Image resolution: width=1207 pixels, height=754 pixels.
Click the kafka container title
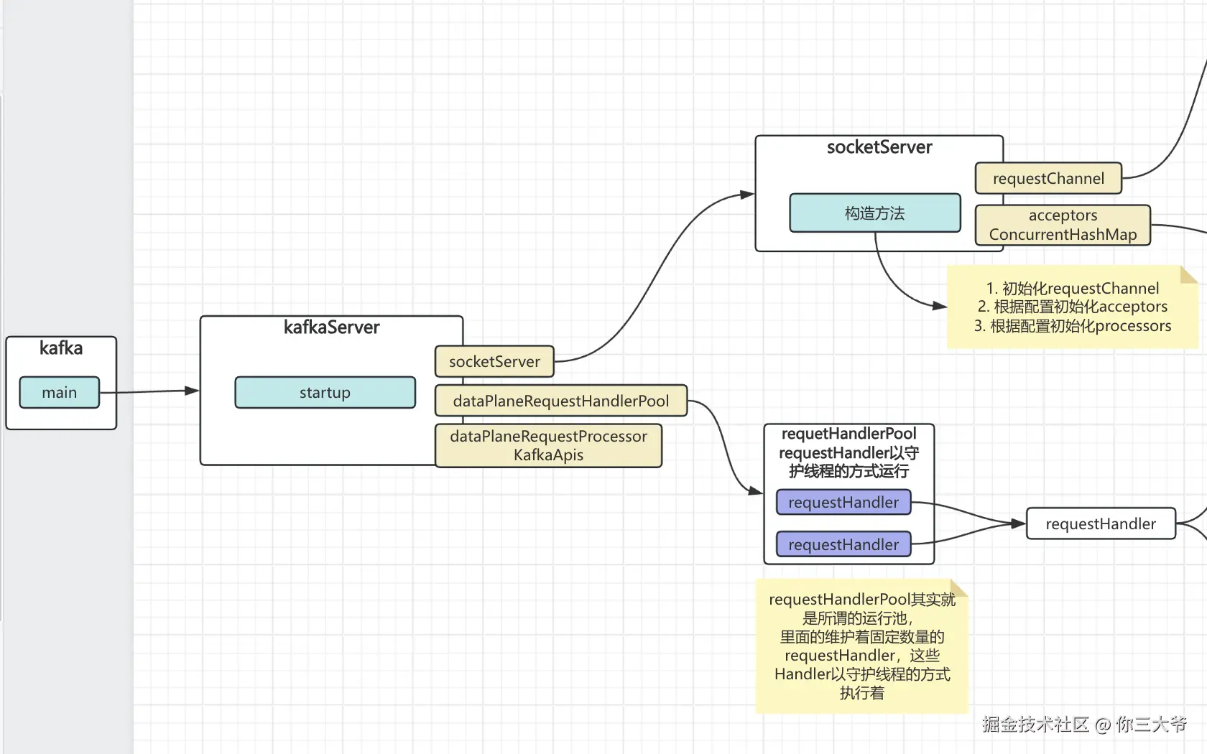[61, 348]
